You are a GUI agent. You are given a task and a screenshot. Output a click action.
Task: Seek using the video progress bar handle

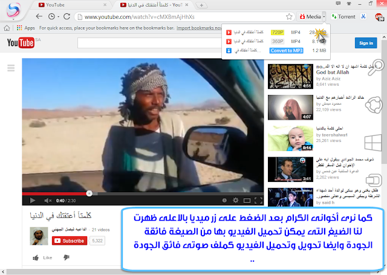(89, 193)
